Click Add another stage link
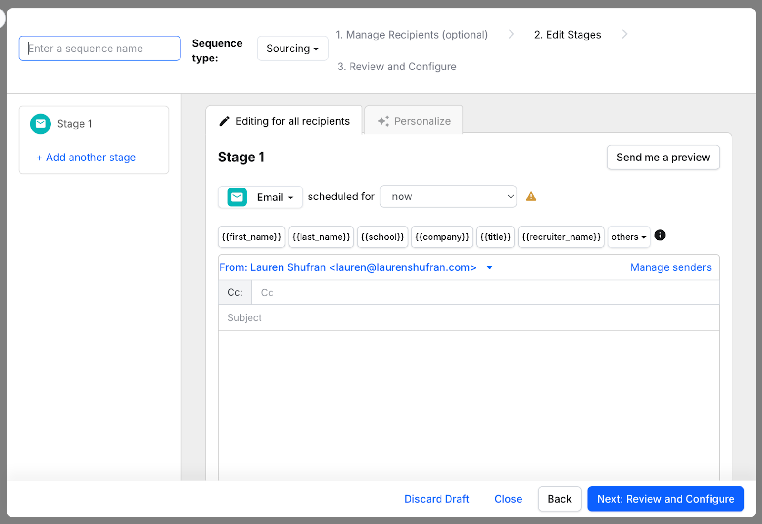The width and height of the screenshot is (762, 524). click(86, 158)
